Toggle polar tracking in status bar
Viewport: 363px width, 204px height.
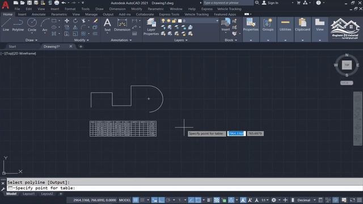tap(168, 200)
